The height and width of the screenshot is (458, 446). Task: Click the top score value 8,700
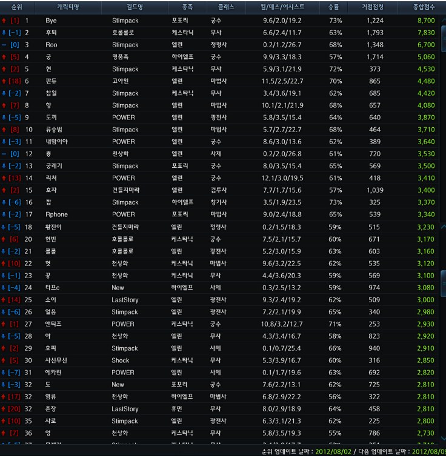[426, 21]
